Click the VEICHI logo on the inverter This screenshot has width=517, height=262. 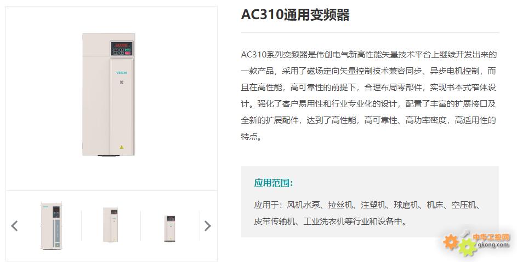(x=122, y=72)
